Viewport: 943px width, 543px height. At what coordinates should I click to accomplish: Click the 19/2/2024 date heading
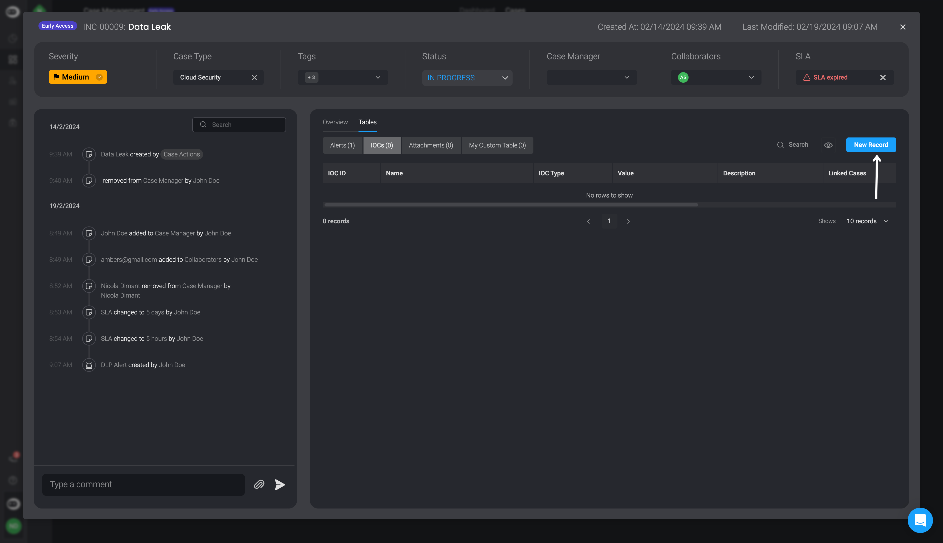click(64, 206)
